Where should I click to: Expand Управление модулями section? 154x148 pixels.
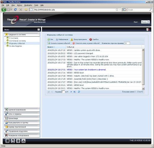pos(22,131)
